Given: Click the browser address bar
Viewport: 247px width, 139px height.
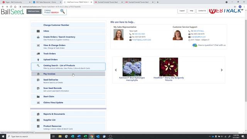Looking at the screenshot, I should point(126,7).
